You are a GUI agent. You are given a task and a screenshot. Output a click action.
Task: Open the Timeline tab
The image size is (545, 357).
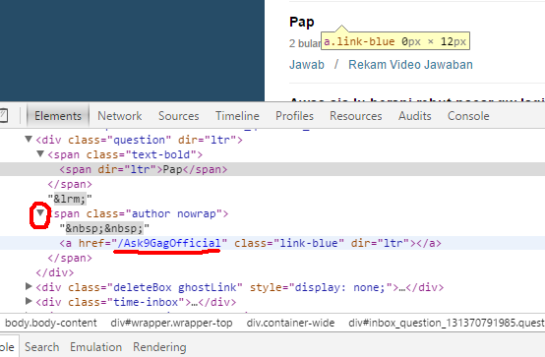(237, 116)
